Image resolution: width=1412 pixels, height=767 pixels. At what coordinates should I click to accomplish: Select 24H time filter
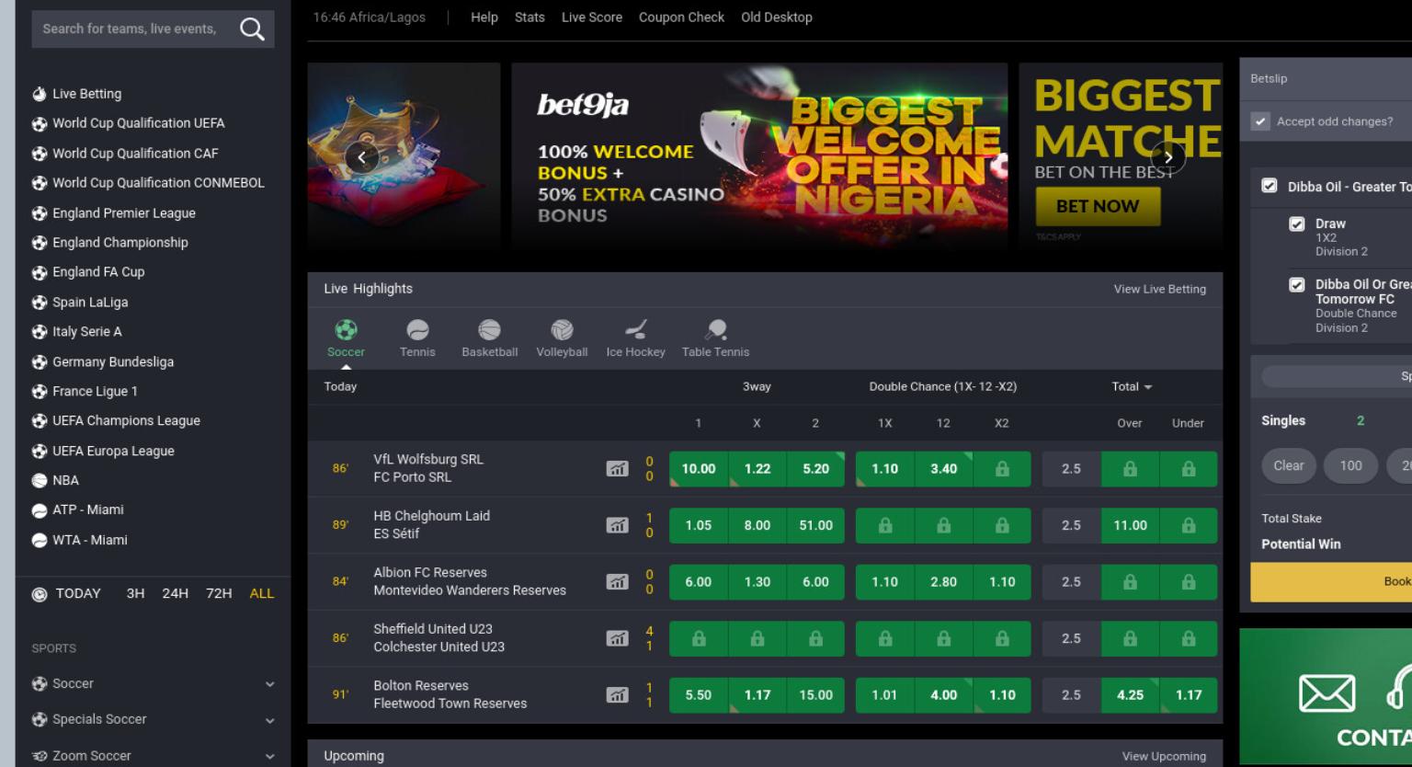[175, 594]
